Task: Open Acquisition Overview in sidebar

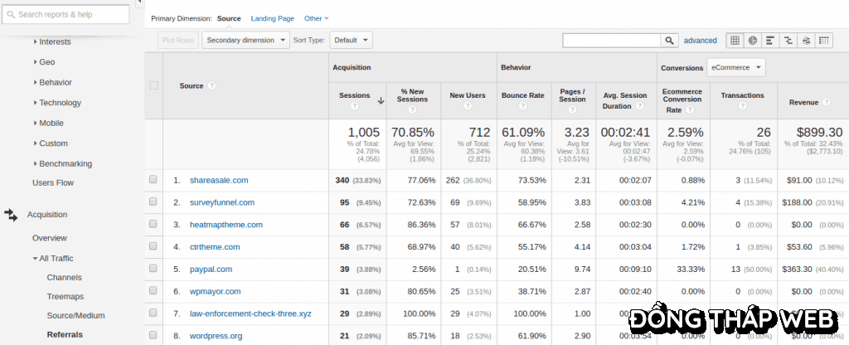Action: [x=49, y=238]
